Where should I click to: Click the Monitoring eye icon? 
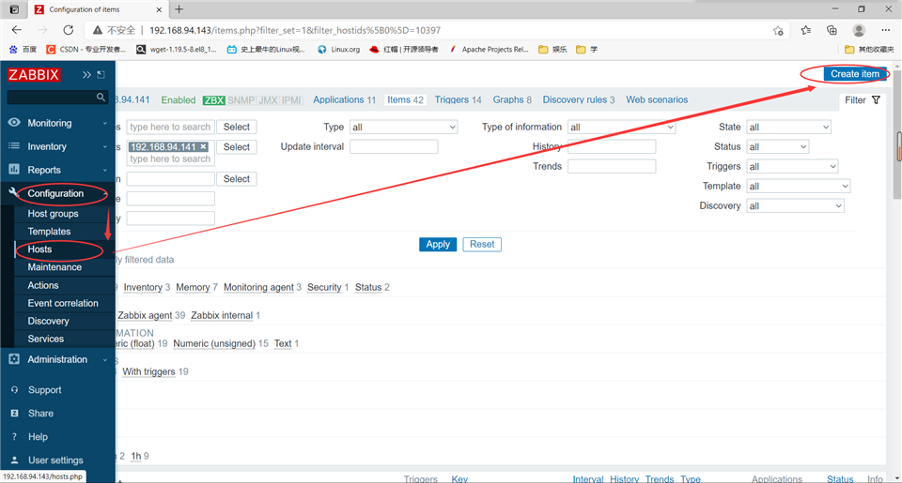14,122
